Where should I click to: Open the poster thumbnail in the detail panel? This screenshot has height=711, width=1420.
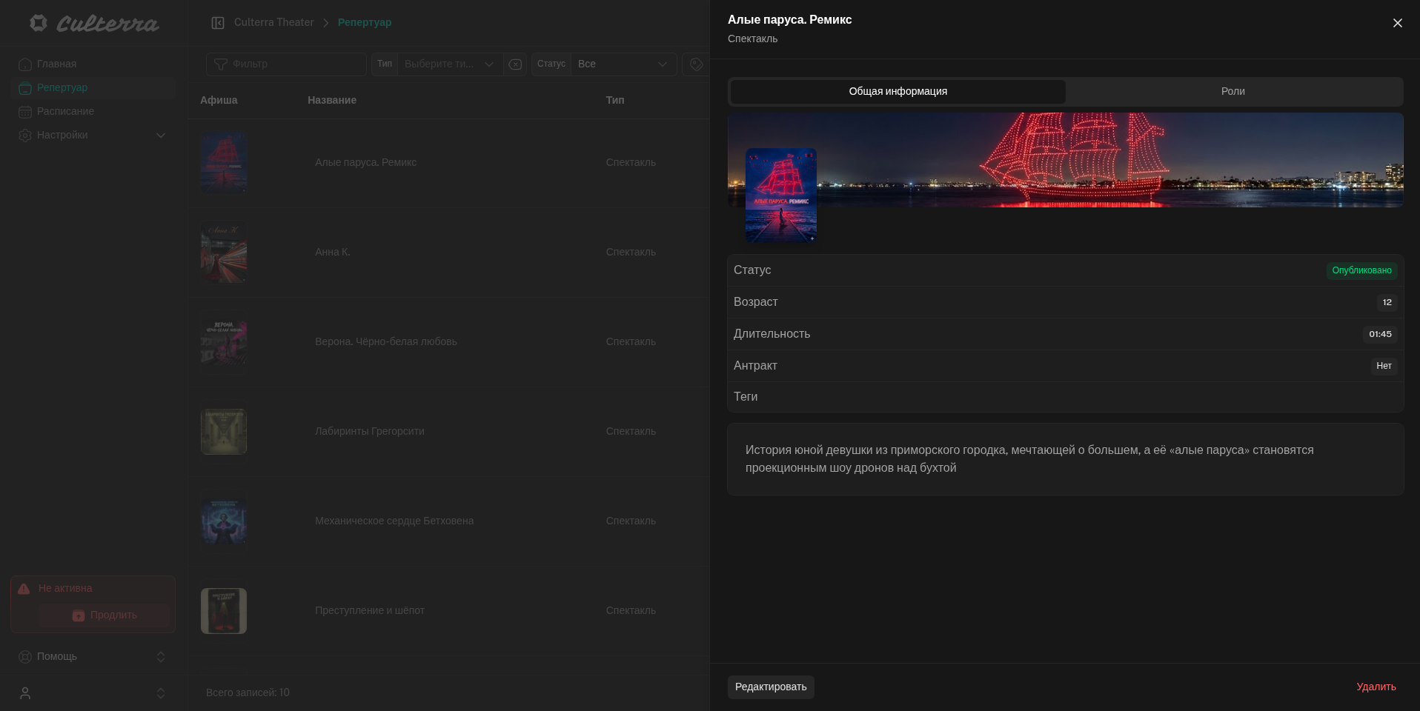click(780, 195)
